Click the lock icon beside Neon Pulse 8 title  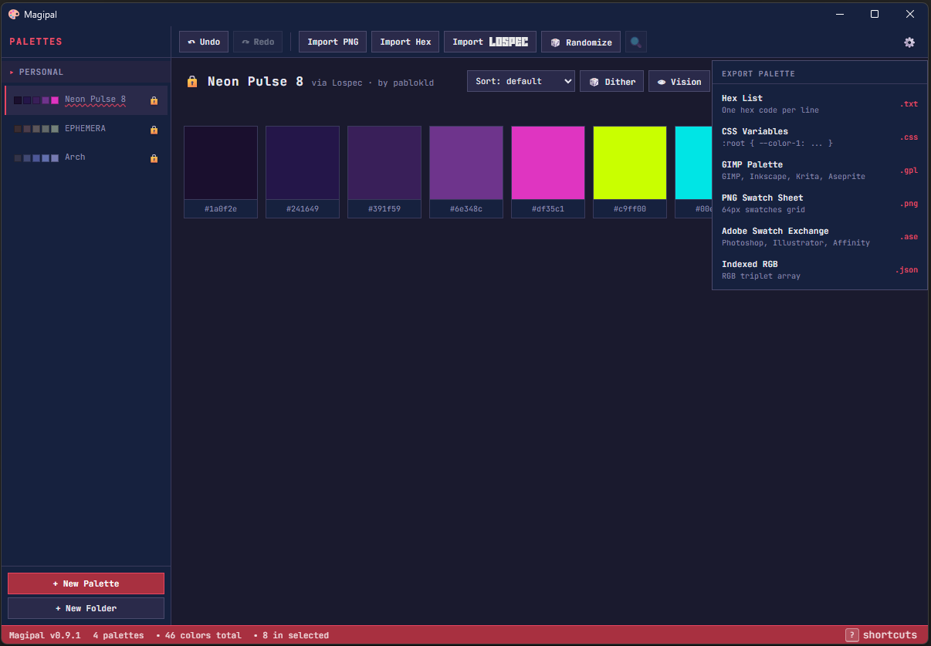coord(192,81)
